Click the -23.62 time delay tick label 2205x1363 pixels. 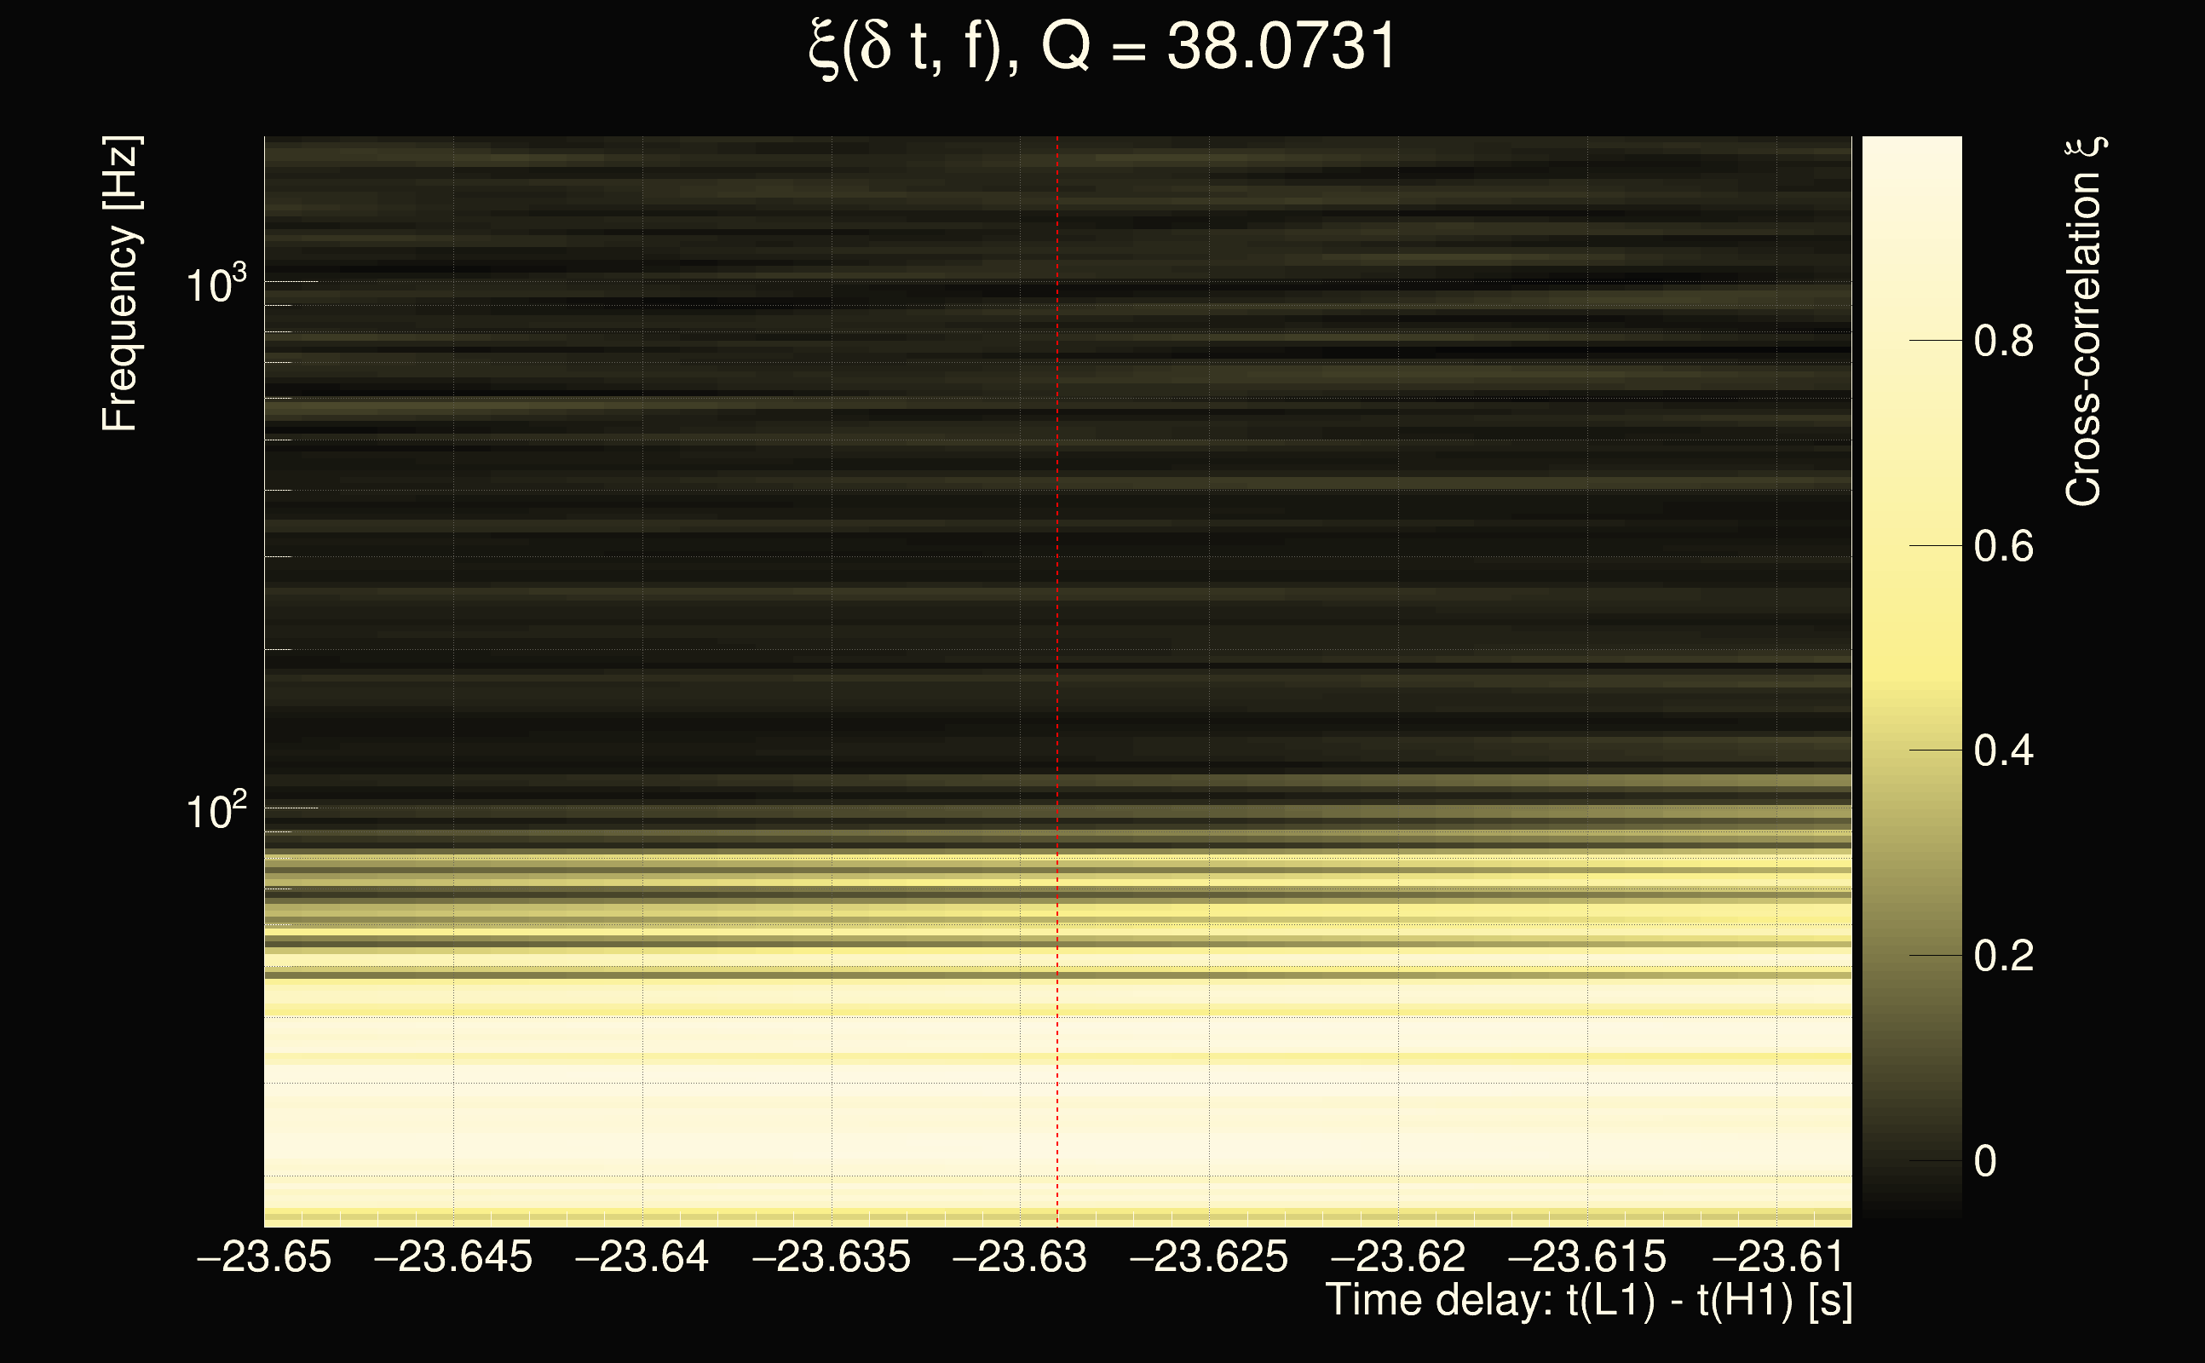tap(1398, 1257)
